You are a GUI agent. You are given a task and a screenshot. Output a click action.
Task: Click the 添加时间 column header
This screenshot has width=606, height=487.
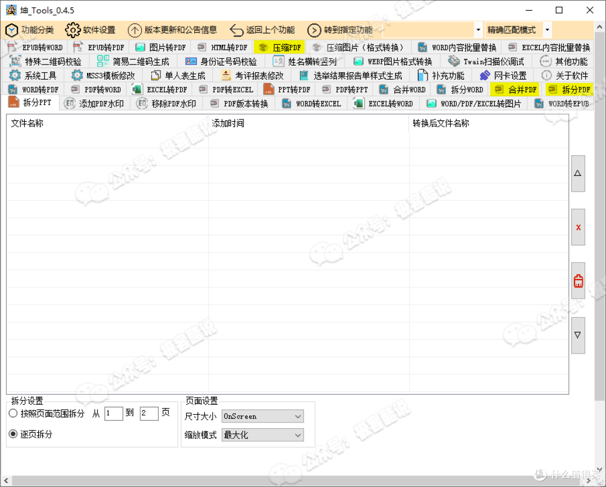point(309,123)
